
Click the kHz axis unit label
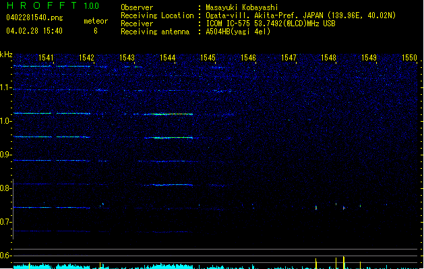pyautogui.click(x=6, y=54)
